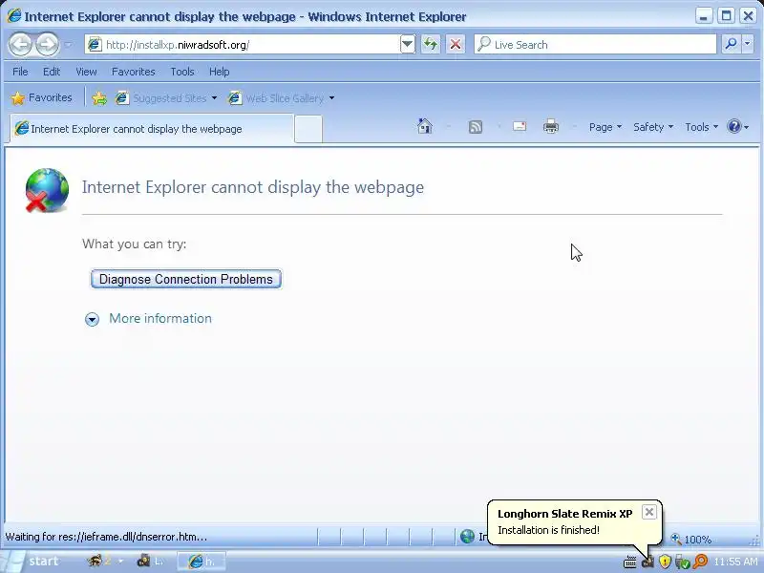Click the status bar 'Waiting for res://ieframe.dll' text
The height and width of the screenshot is (573, 764).
[106, 537]
